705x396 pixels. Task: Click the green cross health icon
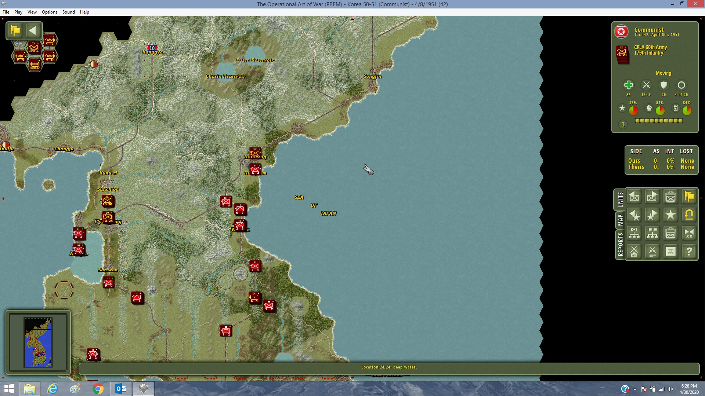click(x=628, y=85)
